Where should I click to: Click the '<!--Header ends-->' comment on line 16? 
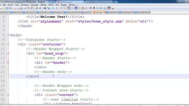(x=53, y=72)
